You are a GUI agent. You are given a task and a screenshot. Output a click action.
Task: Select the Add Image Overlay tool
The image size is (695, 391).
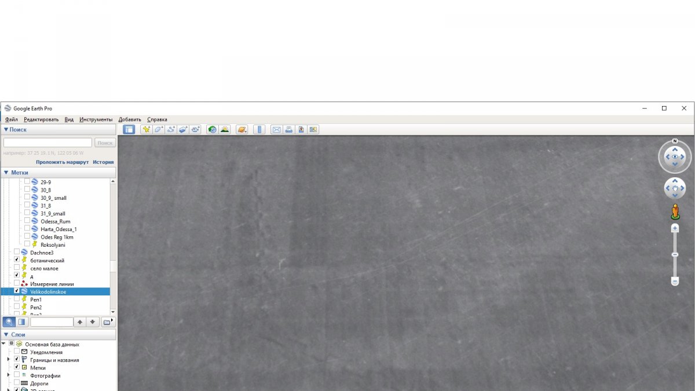pos(183,129)
